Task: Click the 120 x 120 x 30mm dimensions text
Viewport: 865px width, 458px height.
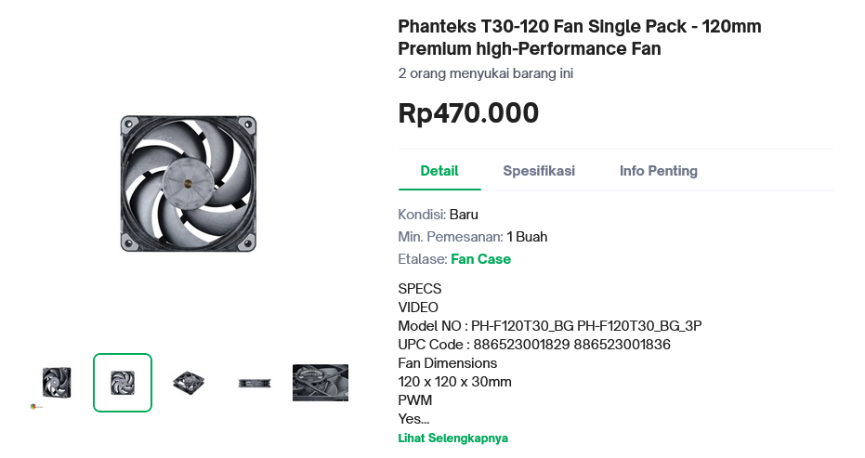Action: (x=455, y=382)
